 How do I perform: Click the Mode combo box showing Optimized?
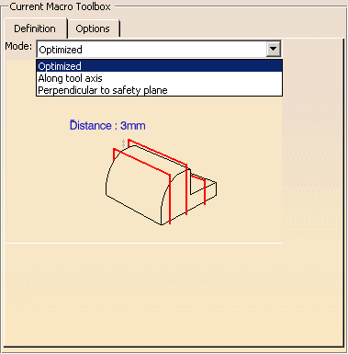click(159, 50)
